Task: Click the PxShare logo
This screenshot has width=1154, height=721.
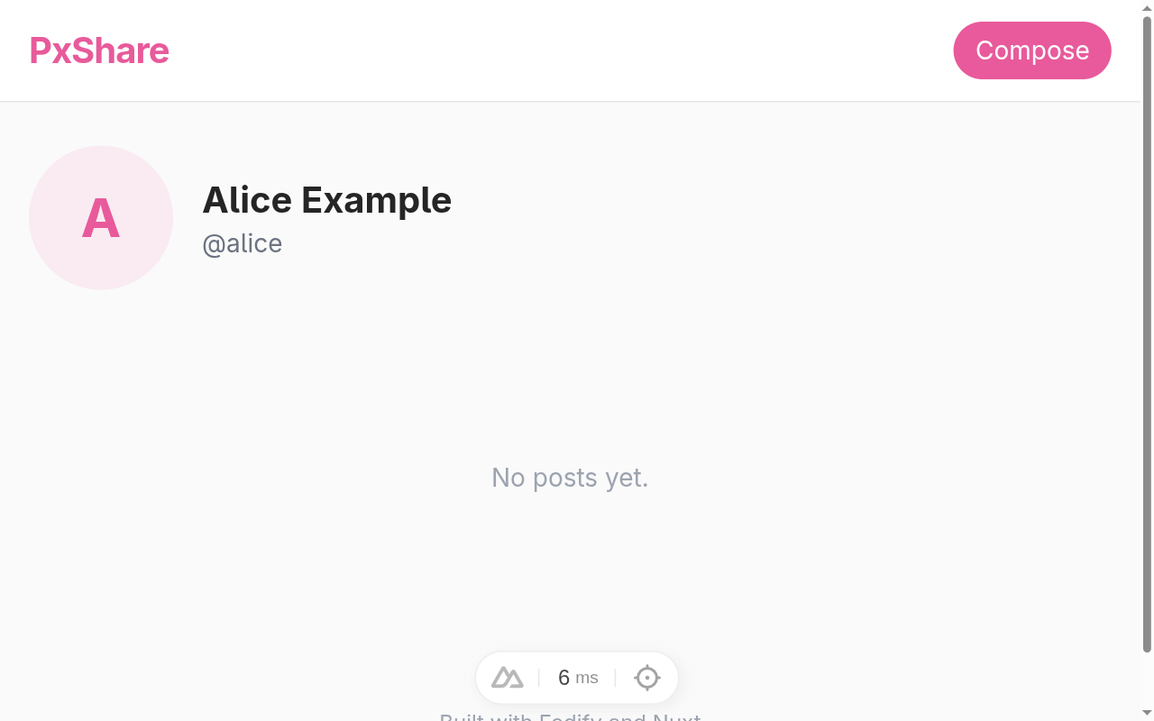Action: click(98, 50)
